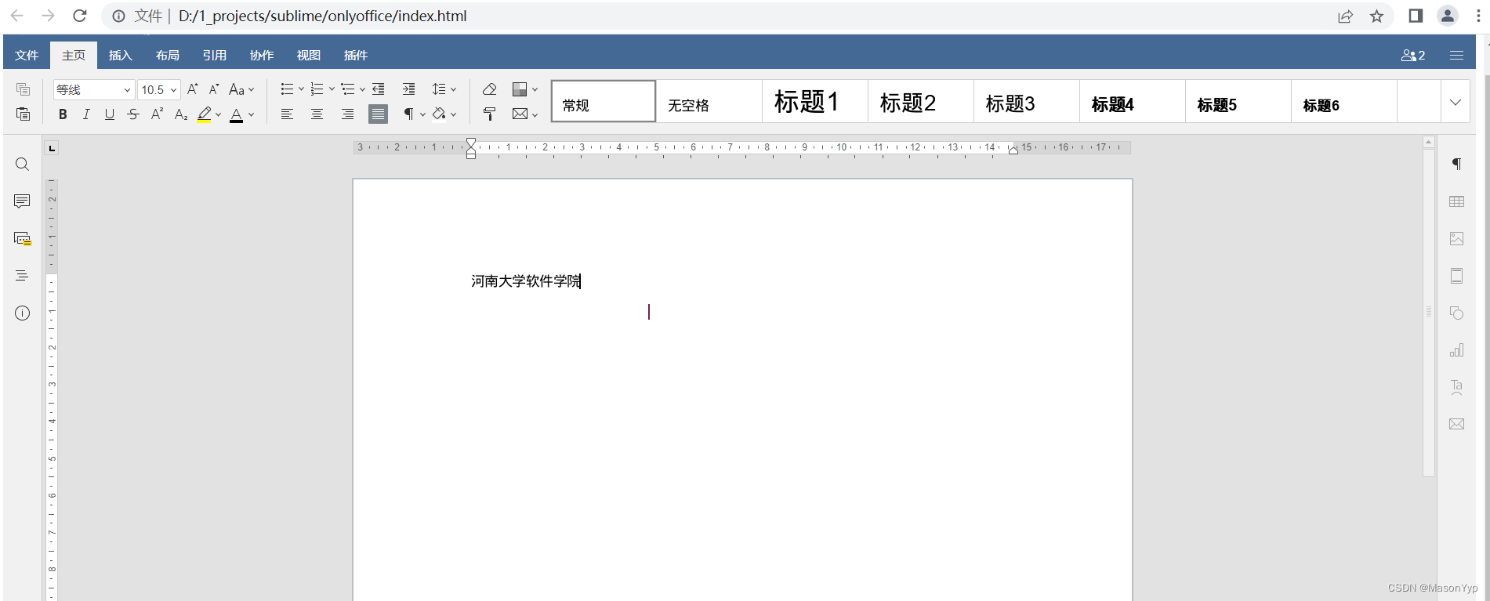Reload the browser page
This screenshot has width=1490, height=601.
point(79,16)
